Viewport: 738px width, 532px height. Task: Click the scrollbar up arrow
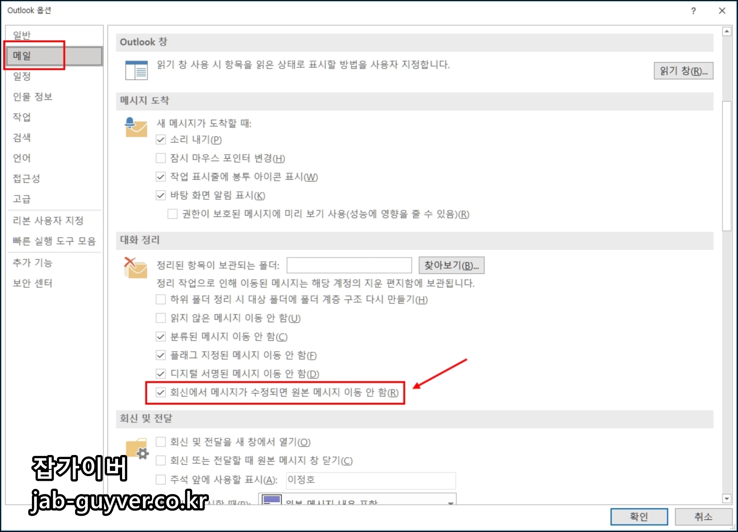pyautogui.click(x=727, y=31)
